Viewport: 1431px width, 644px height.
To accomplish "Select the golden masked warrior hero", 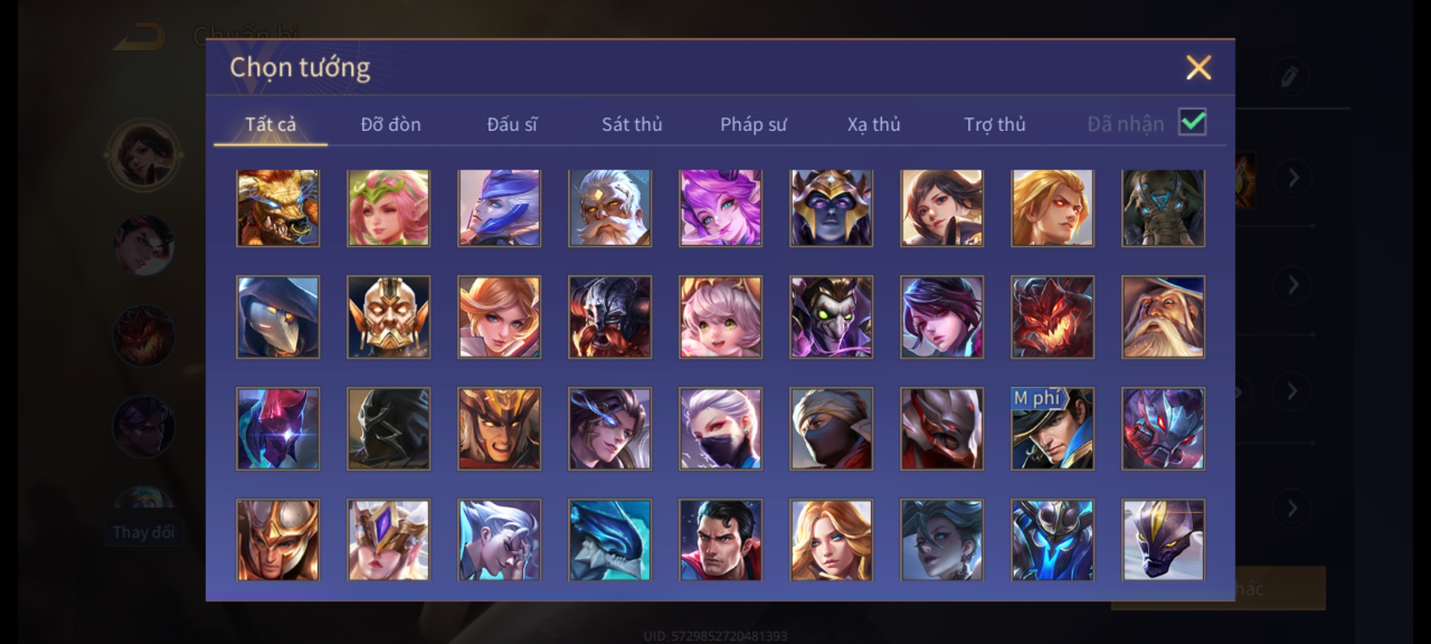I will (388, 317).
